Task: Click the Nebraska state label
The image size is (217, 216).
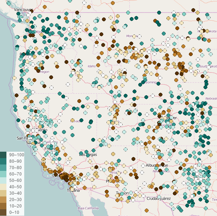Action: pyautogui.click(x=211, y=98)
